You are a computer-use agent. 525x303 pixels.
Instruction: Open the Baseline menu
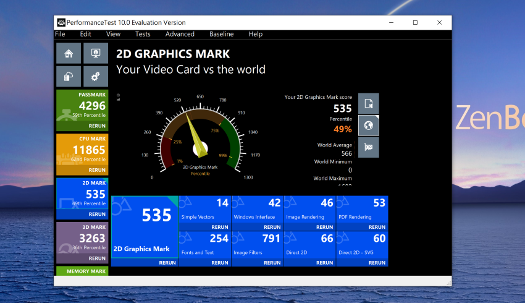[221, 34]
